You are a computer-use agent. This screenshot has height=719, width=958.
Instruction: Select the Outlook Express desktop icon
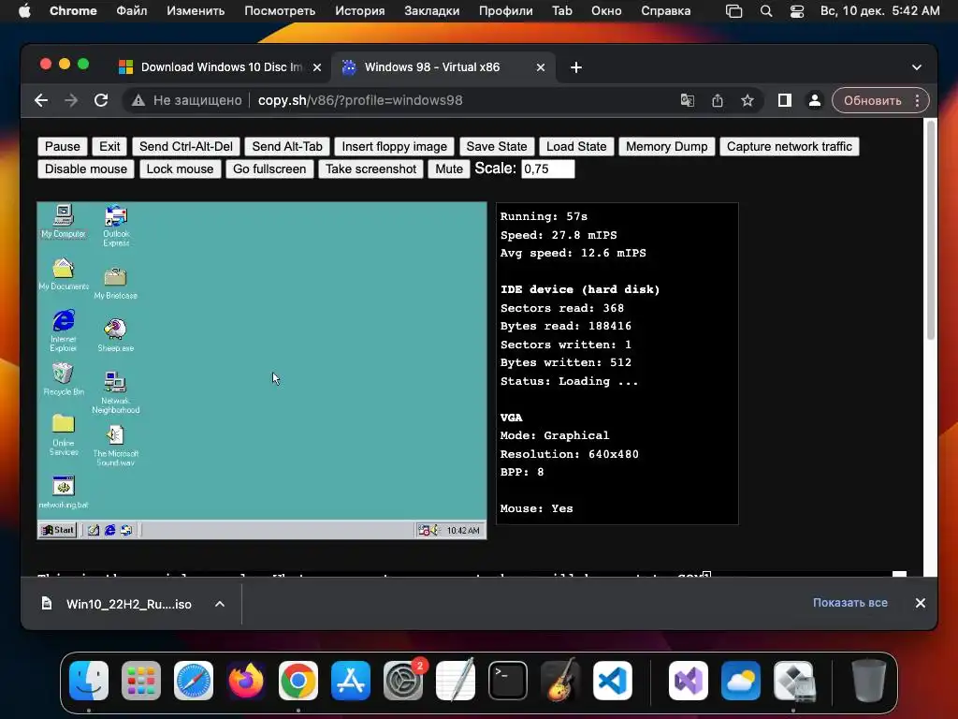(115, 226)
